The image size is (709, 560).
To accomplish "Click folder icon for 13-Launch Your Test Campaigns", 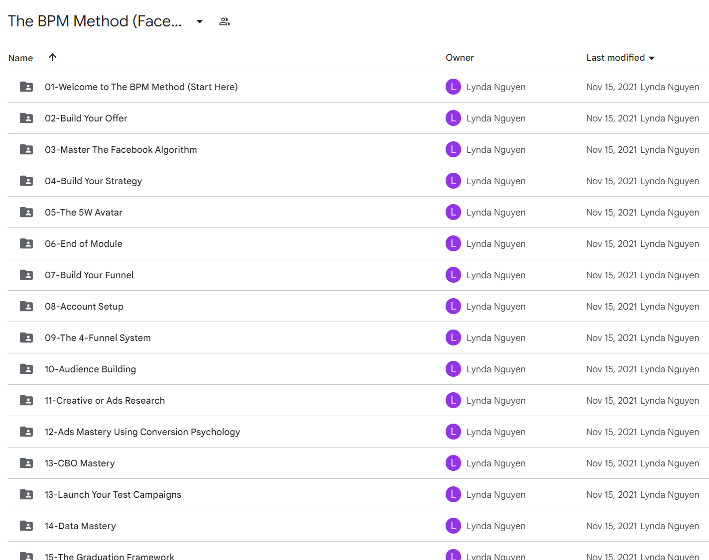I will click(x=26, y=494).
